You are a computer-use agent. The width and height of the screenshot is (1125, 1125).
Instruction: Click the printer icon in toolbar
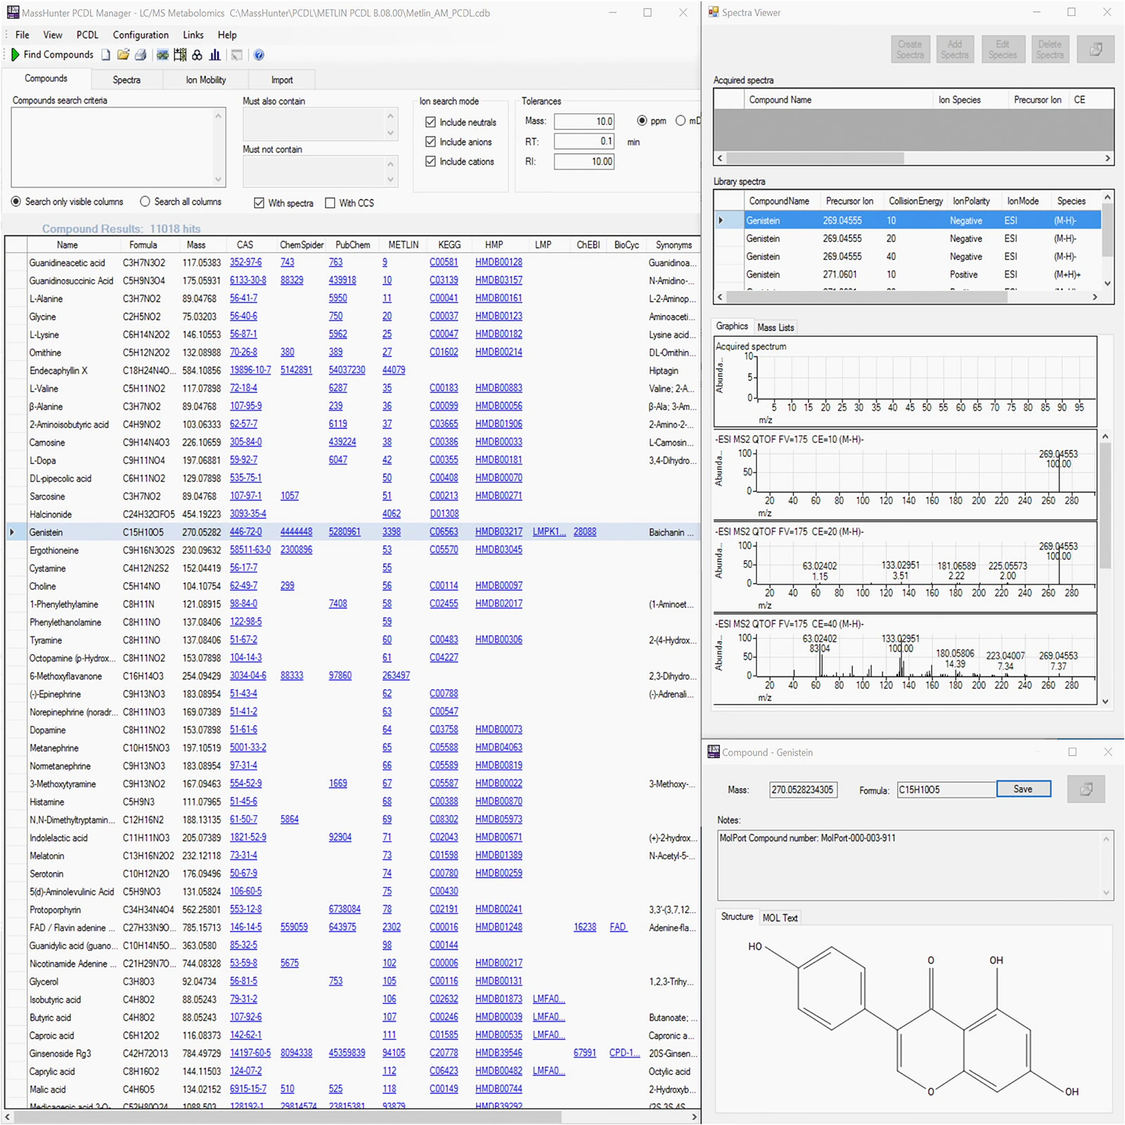point(141,55)
